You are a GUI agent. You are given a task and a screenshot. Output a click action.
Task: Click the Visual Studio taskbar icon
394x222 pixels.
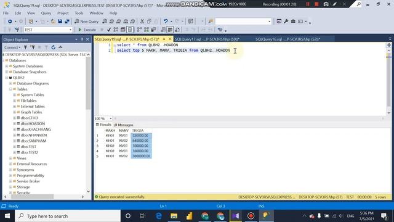click(x=236, y=216)
